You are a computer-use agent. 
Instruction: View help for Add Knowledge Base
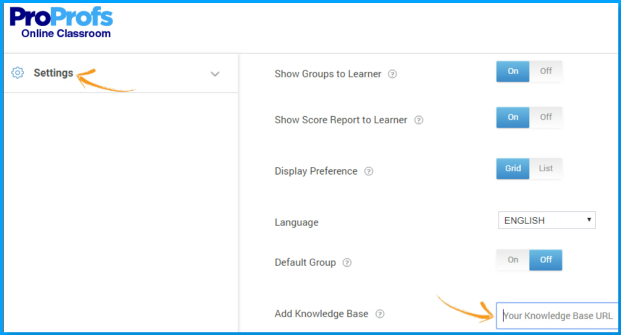(380, 313)
